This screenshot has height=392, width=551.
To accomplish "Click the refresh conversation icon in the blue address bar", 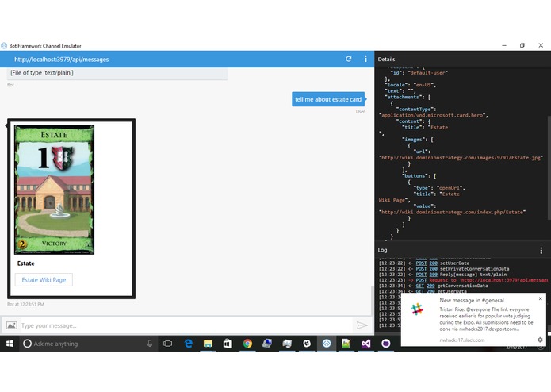I will [x=349, y=59].
